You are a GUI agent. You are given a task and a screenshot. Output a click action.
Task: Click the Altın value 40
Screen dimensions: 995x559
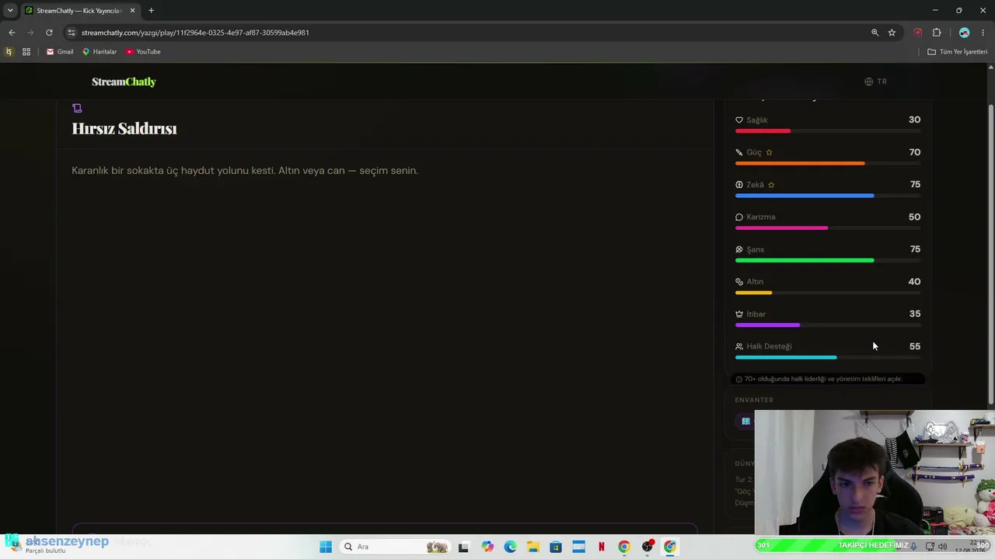[914, 282]
